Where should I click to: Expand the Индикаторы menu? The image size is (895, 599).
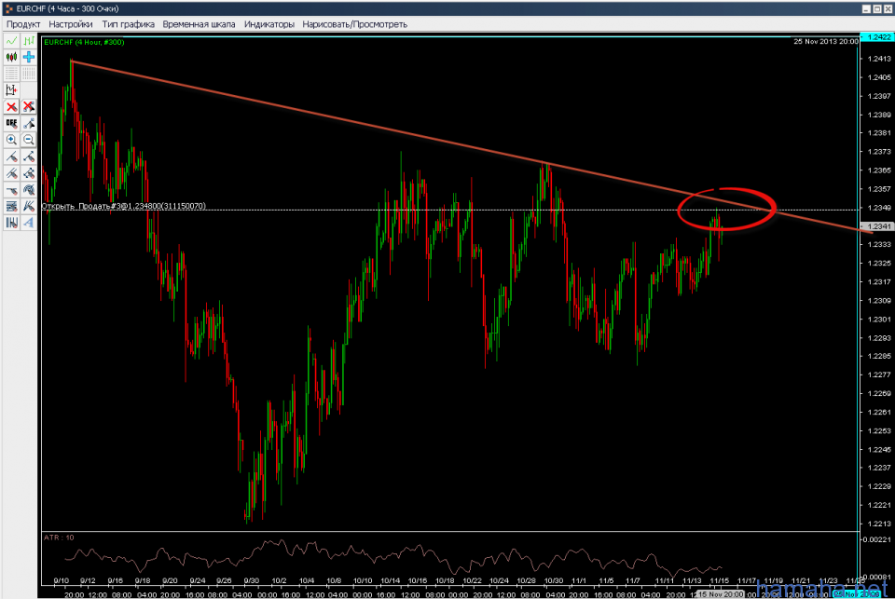[269, 23]
